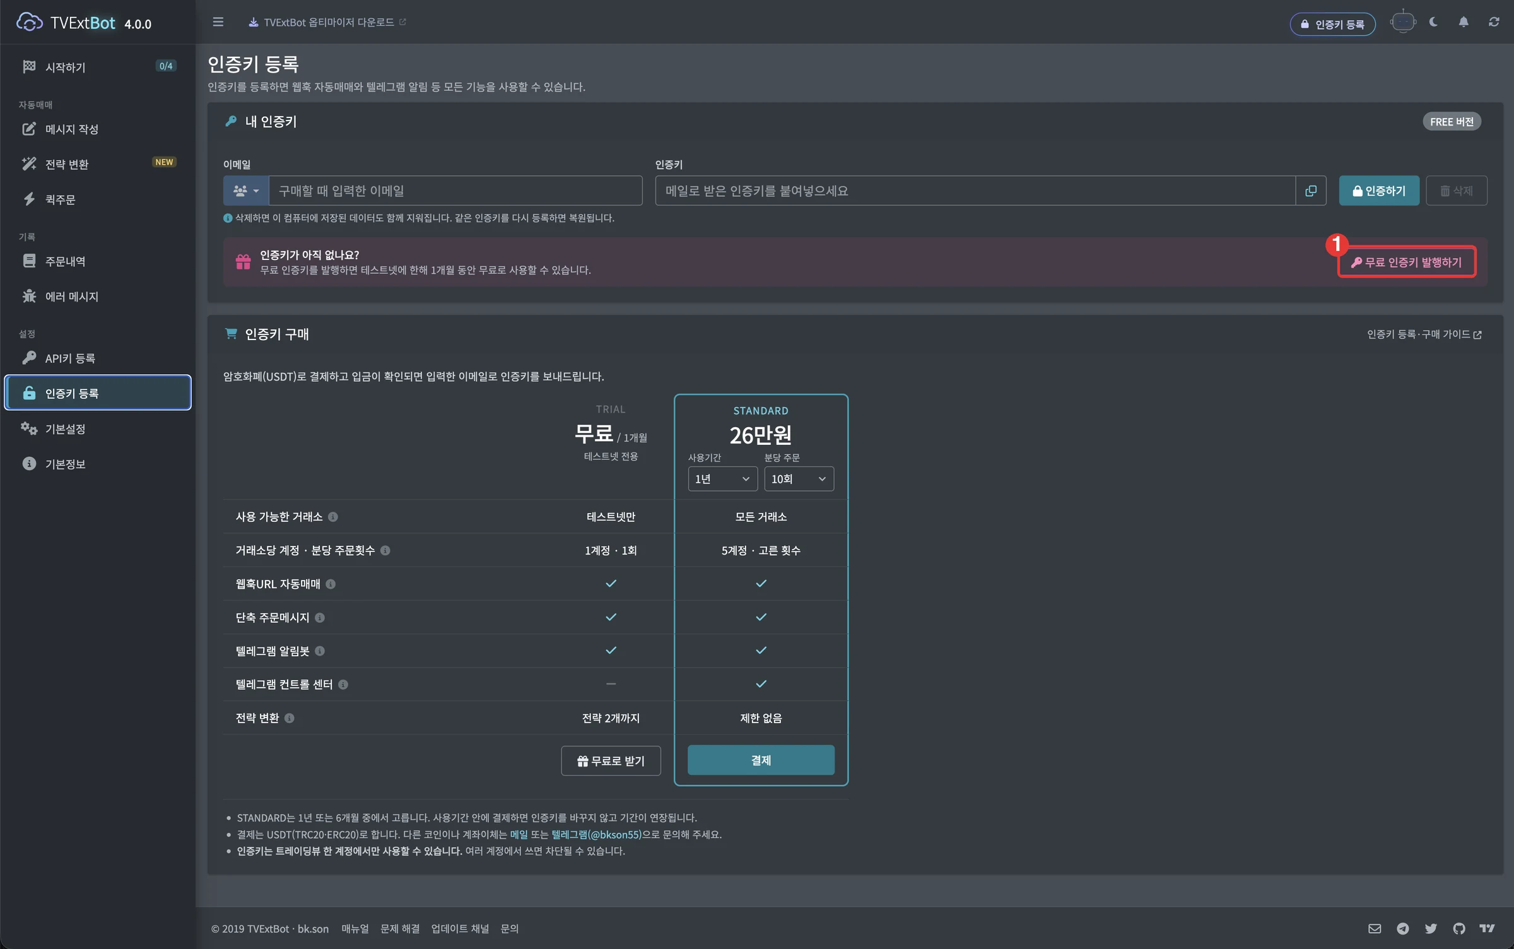This screenshot has height=949, width=1514.
Task: Click the robot avatar icon
Action: coord(1403,22)
